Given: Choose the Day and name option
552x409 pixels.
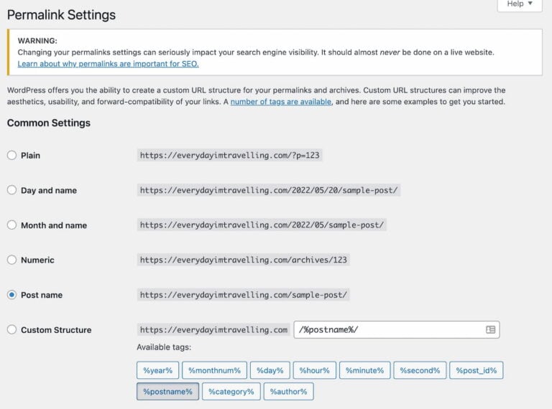Looking at the screenshot, I should (11, 190).
